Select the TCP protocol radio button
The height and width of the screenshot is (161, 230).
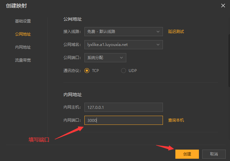[x=87, y=71]
